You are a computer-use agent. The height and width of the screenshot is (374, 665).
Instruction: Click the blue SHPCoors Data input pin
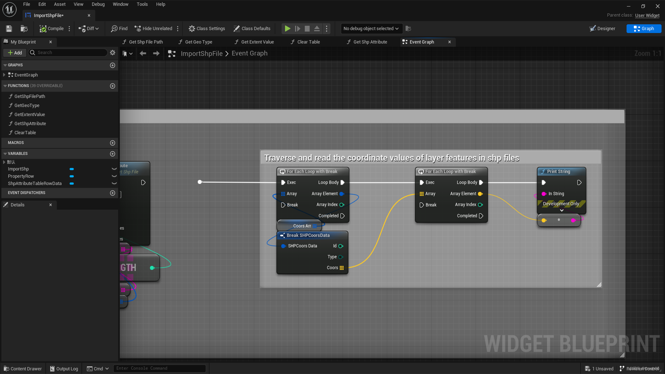[x=283, y=246]
